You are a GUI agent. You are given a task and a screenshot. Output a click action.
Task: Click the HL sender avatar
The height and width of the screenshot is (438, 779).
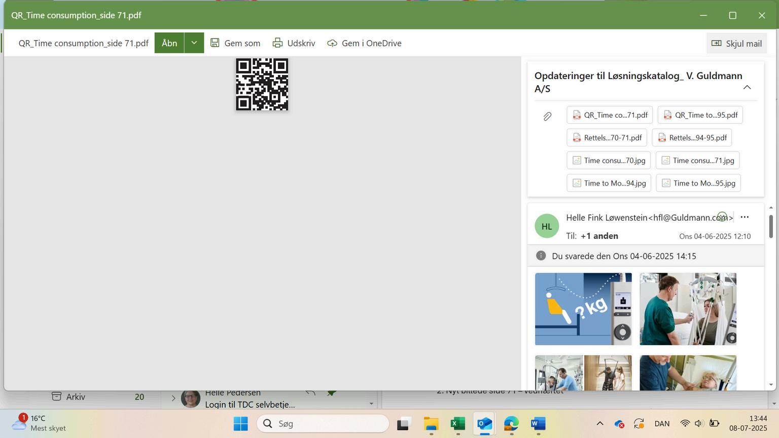[547, 226]
